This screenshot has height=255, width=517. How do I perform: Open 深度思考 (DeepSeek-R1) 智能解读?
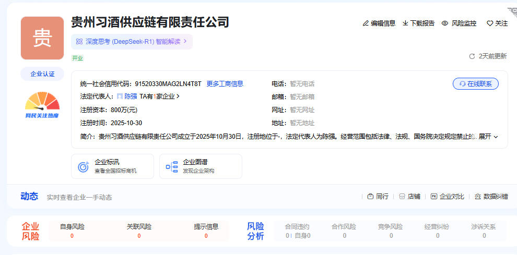pos(132,42)
